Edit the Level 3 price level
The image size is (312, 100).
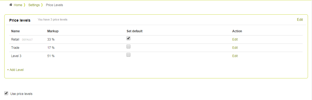[235, 56]
